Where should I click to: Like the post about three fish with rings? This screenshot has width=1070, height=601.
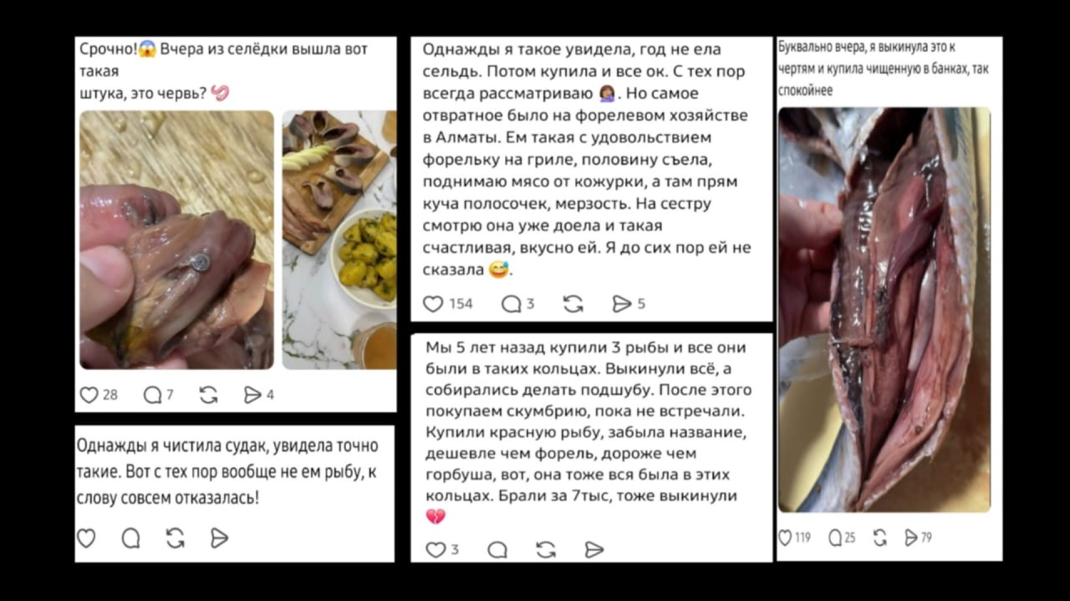click(435, 550)
